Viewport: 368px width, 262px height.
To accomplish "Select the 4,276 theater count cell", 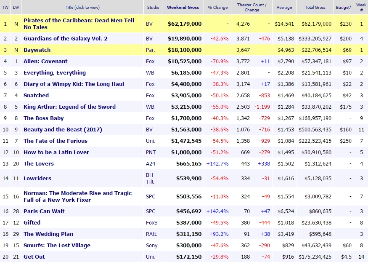I will [243, 24].
